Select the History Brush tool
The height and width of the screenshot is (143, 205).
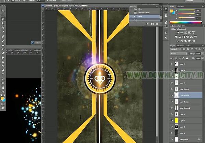3,49
